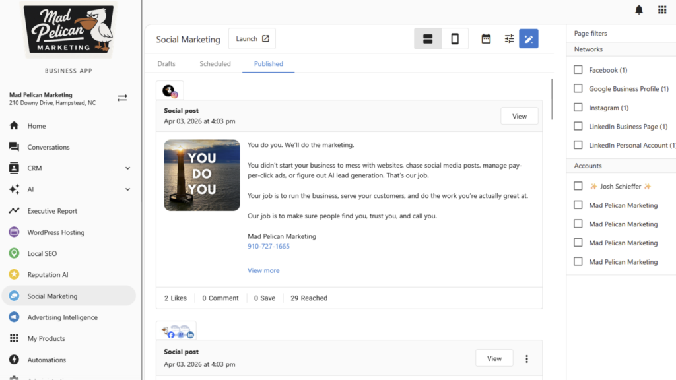Viewport: 676px width, 380px height.
Task: Open WordPress Hosting in the sidebar
Action: point(14,232)
